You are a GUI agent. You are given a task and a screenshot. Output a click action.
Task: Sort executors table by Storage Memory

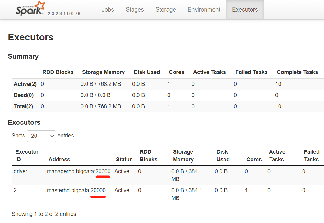click(183, 156)
